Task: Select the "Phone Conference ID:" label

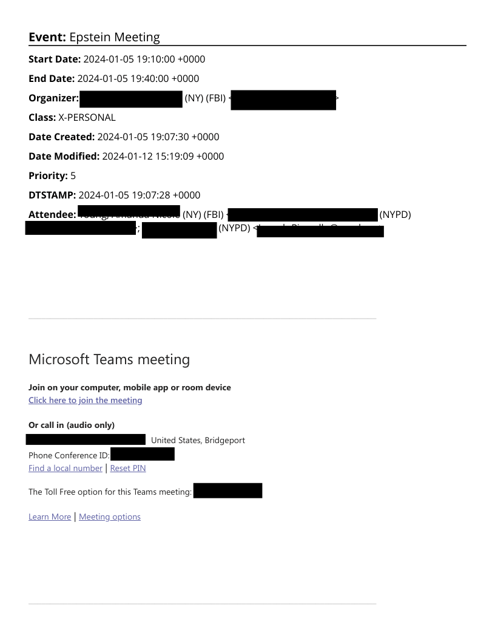Action: (x=69, y=455)
